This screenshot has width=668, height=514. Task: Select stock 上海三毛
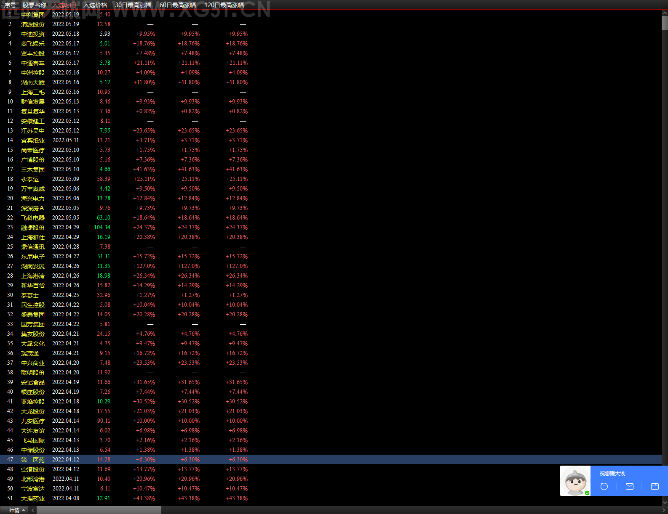tap(33, 92)
